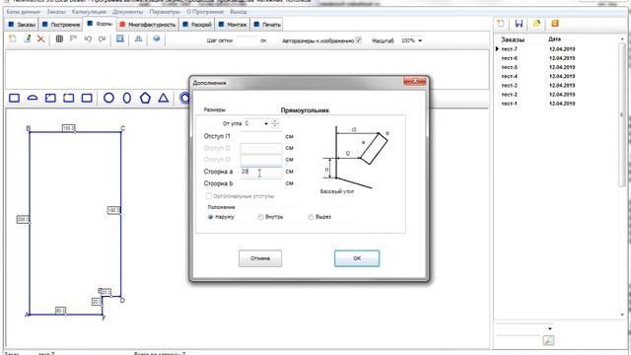Click the blue 3D sphere icon
Viewport: 631px width, 355px height.
point(157,38)
